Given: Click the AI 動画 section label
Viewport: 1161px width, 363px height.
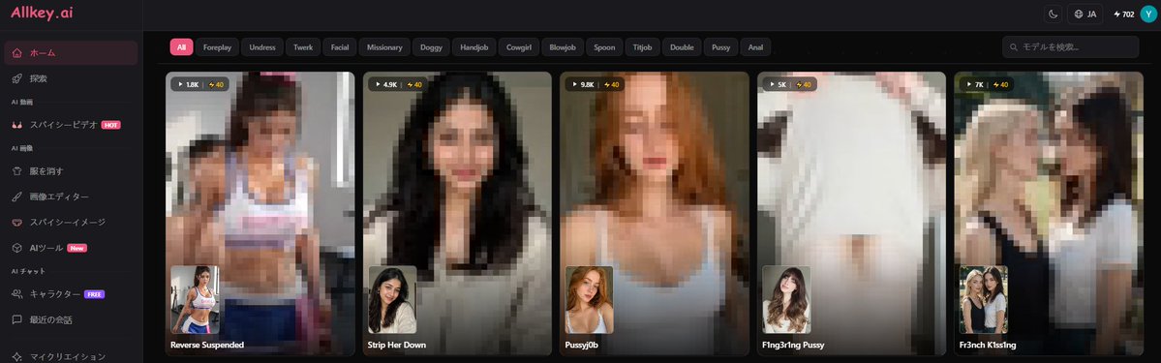Looking at the screenshot, I should pos(22,103).
